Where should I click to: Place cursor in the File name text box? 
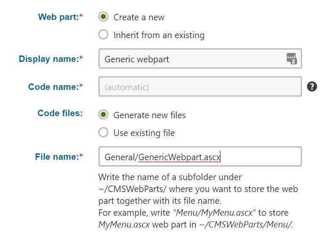click(x=200, y=156)
